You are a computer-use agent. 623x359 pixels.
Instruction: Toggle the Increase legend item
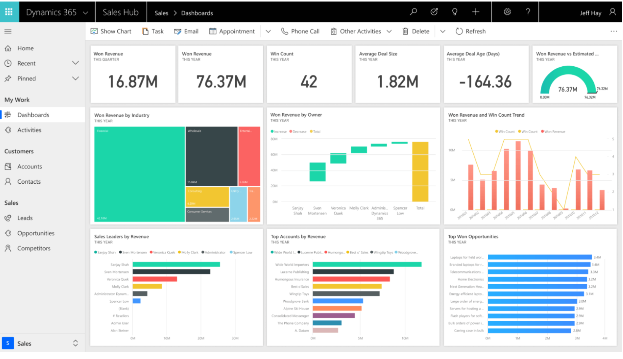click(279, 131)
